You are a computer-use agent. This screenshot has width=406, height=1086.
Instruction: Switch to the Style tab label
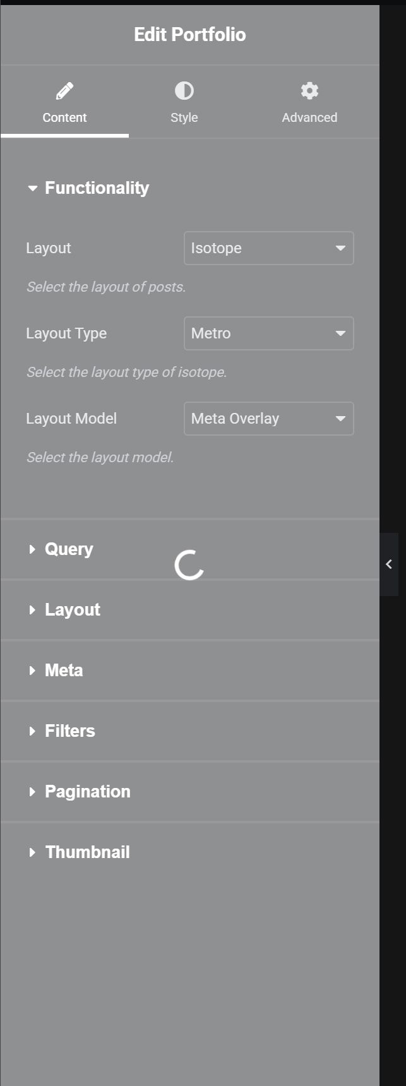coord(184,117)
